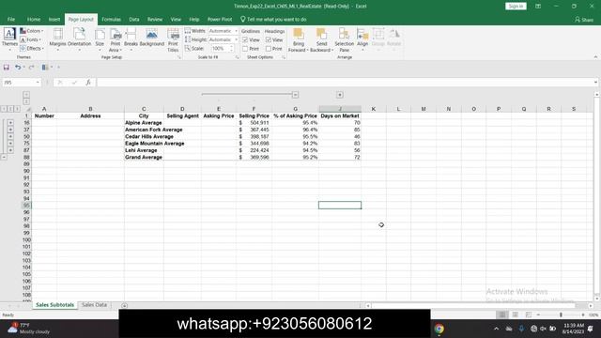This screenshot has width=601, height=338.
Task: Switch to Normal view in status bar
Action: [501, 315]
